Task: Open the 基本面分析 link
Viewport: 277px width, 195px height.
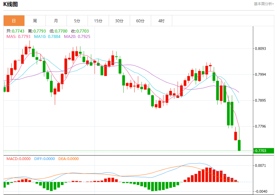Action: [264, 4]
